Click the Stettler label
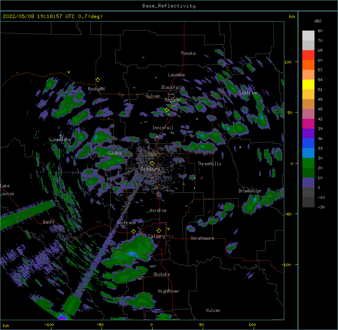338x330 pixels. click(x=249, y=93)
